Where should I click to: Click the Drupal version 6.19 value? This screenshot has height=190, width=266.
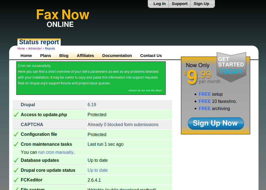[92, 105]
